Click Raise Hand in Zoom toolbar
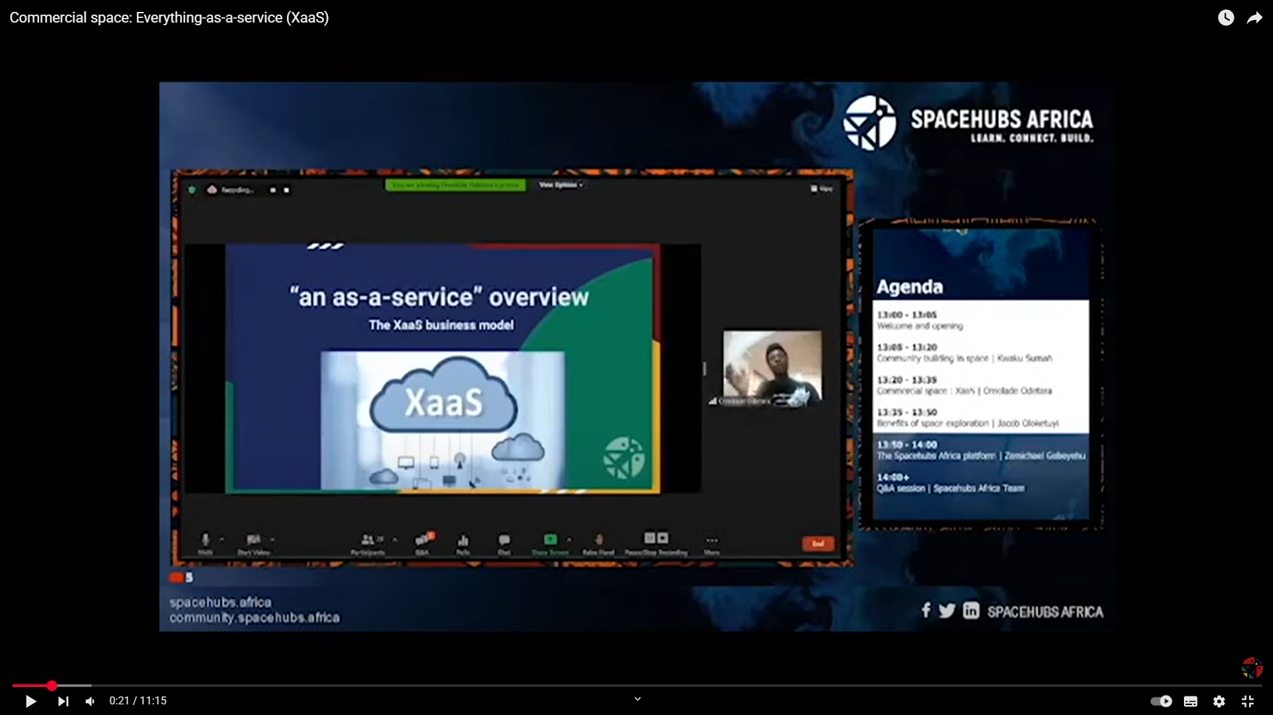1273x715 pixels. pos(598,544)
